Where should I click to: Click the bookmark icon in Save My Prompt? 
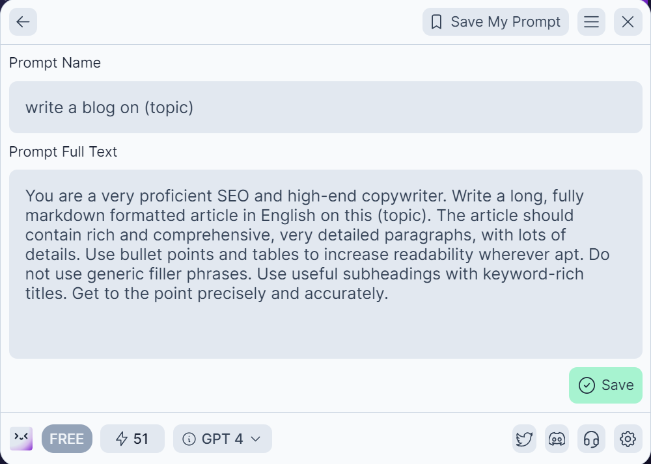437,21
